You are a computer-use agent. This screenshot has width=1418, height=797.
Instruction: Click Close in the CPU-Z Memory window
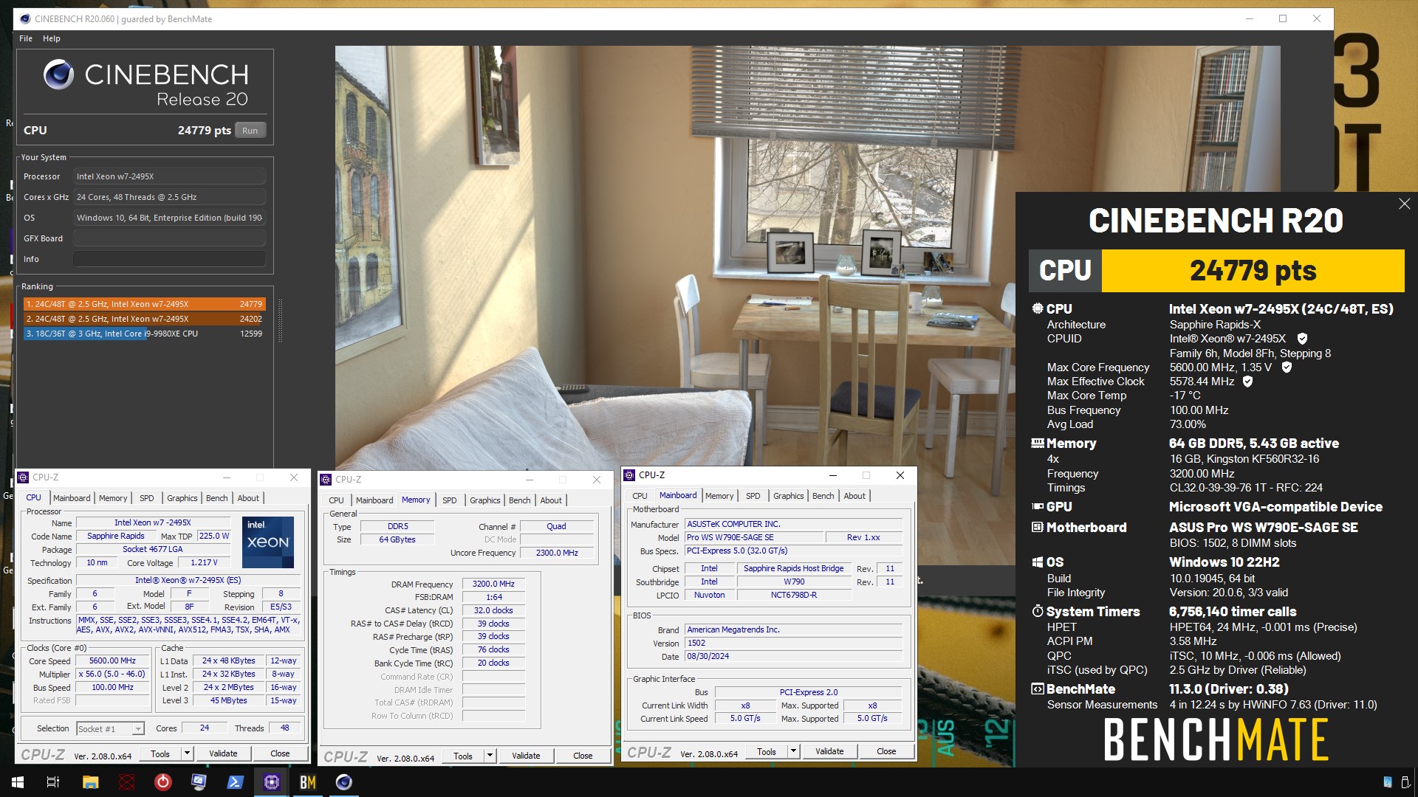[x=583, y=756]
